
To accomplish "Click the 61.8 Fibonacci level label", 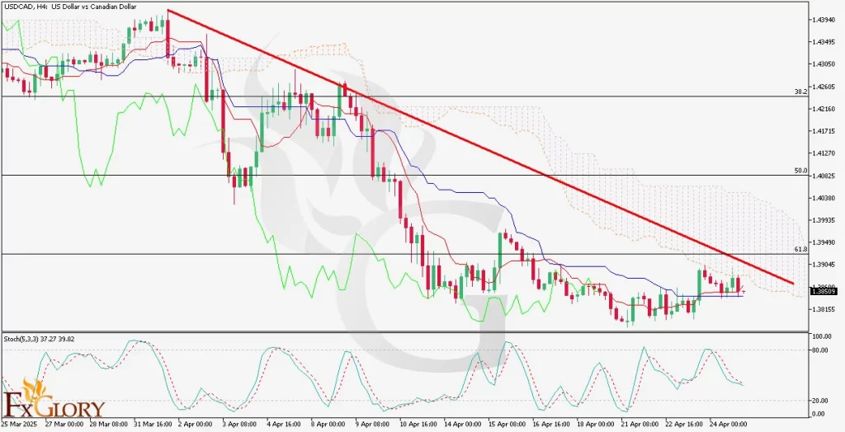I will [x=801, y=250].
